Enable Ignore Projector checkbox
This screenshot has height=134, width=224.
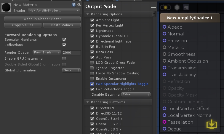[x=92, y=68]
